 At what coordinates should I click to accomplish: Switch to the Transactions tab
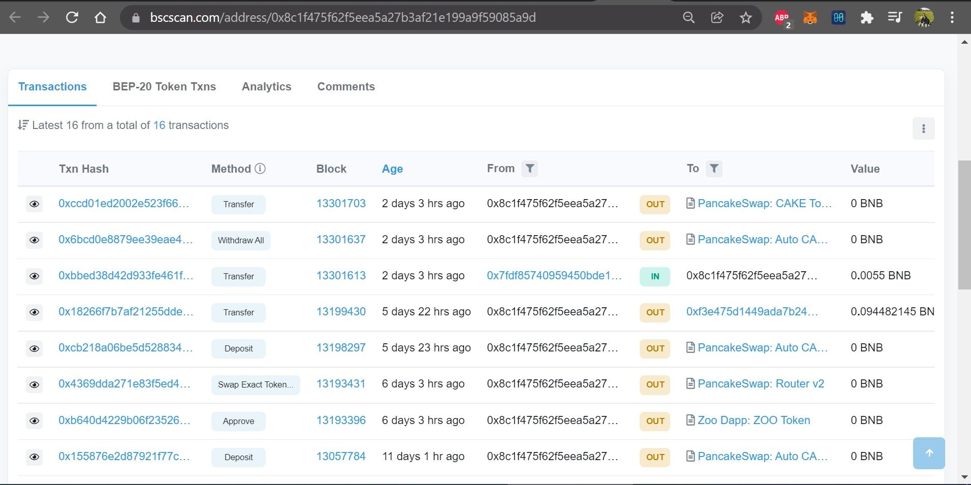52,87
